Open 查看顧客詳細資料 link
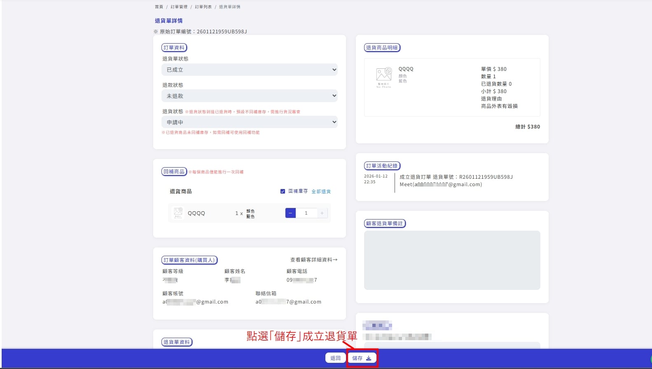 pos(314,260)
